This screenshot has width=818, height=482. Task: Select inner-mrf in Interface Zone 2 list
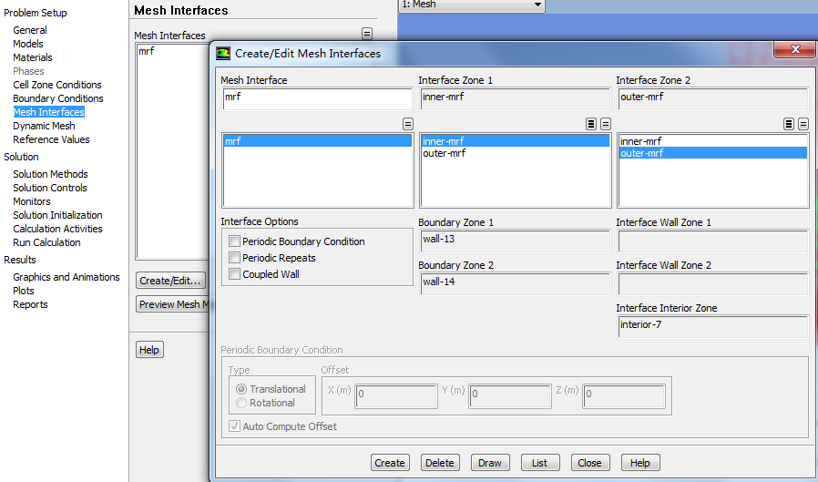coord(712,141)
